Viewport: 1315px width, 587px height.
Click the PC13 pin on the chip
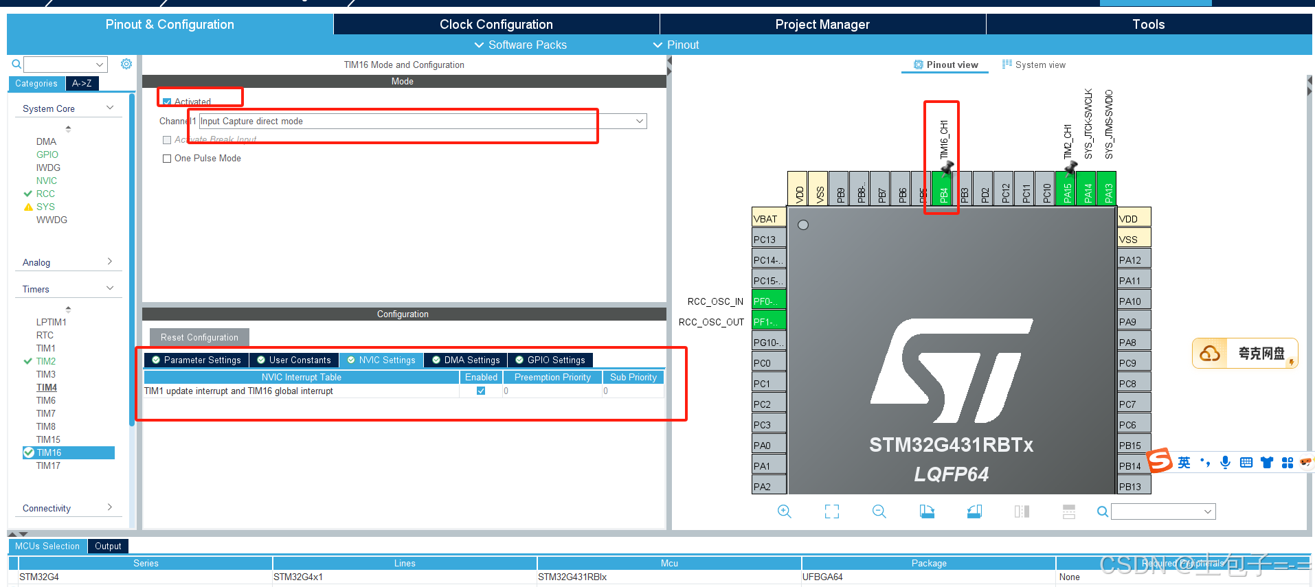[769, 239]
